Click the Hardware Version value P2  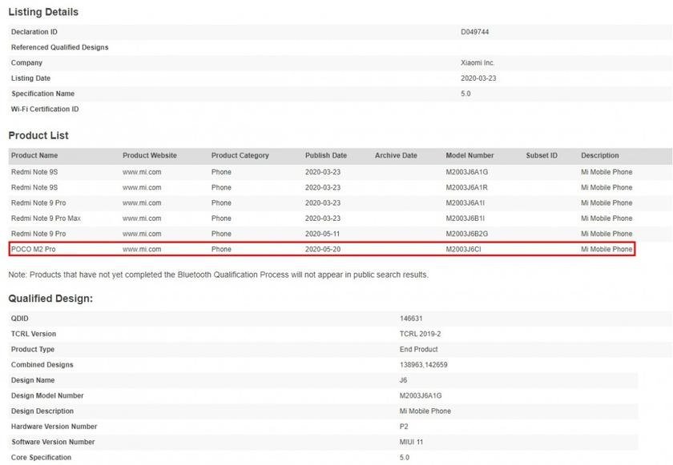click(404, 427)
